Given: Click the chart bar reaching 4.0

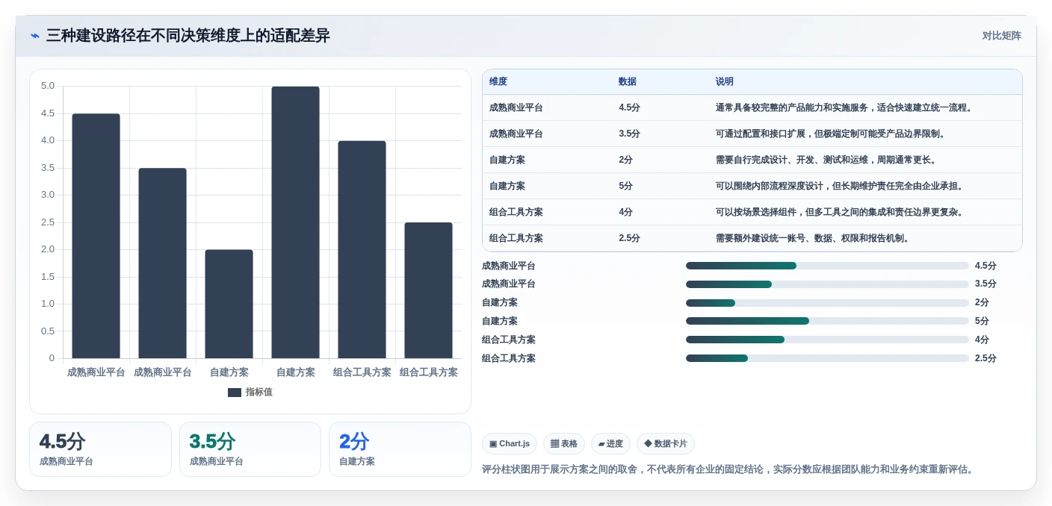Looking at the screenshot, I should tap(362, 249).
